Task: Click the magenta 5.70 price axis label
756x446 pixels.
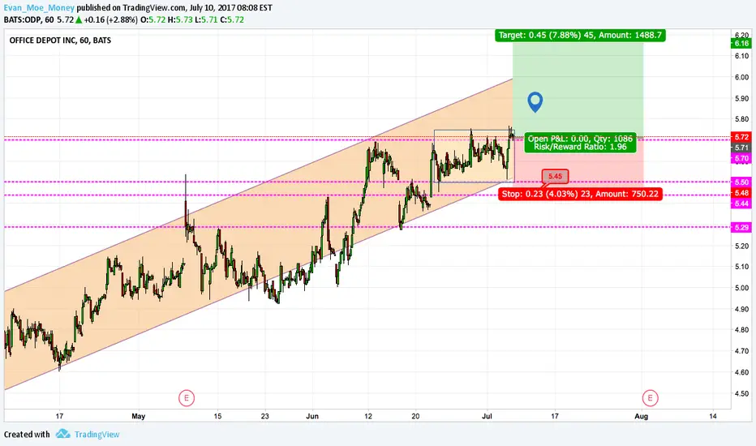Action: coord(741,158)
